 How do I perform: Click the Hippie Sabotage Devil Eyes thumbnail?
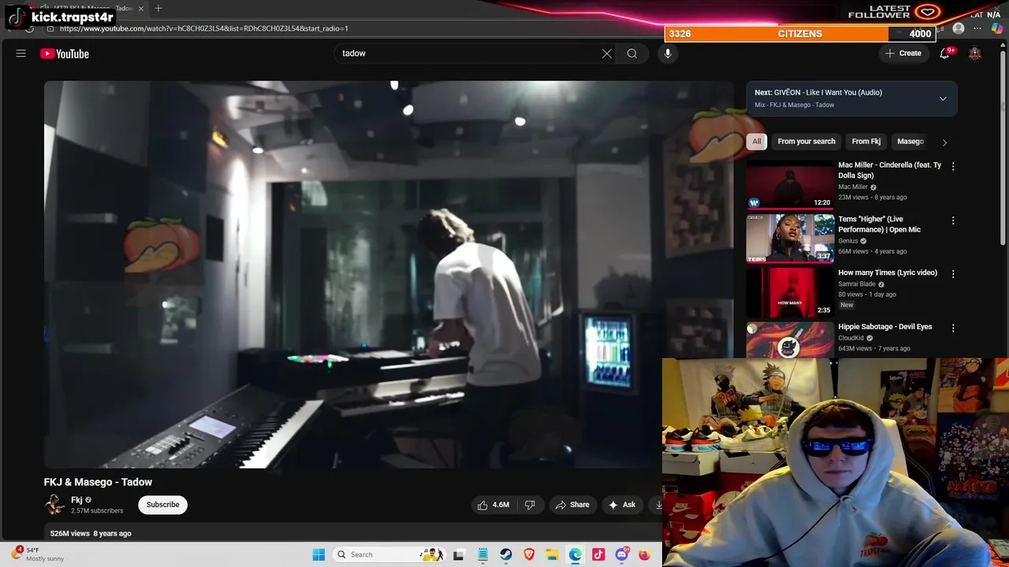pos(790,340)
